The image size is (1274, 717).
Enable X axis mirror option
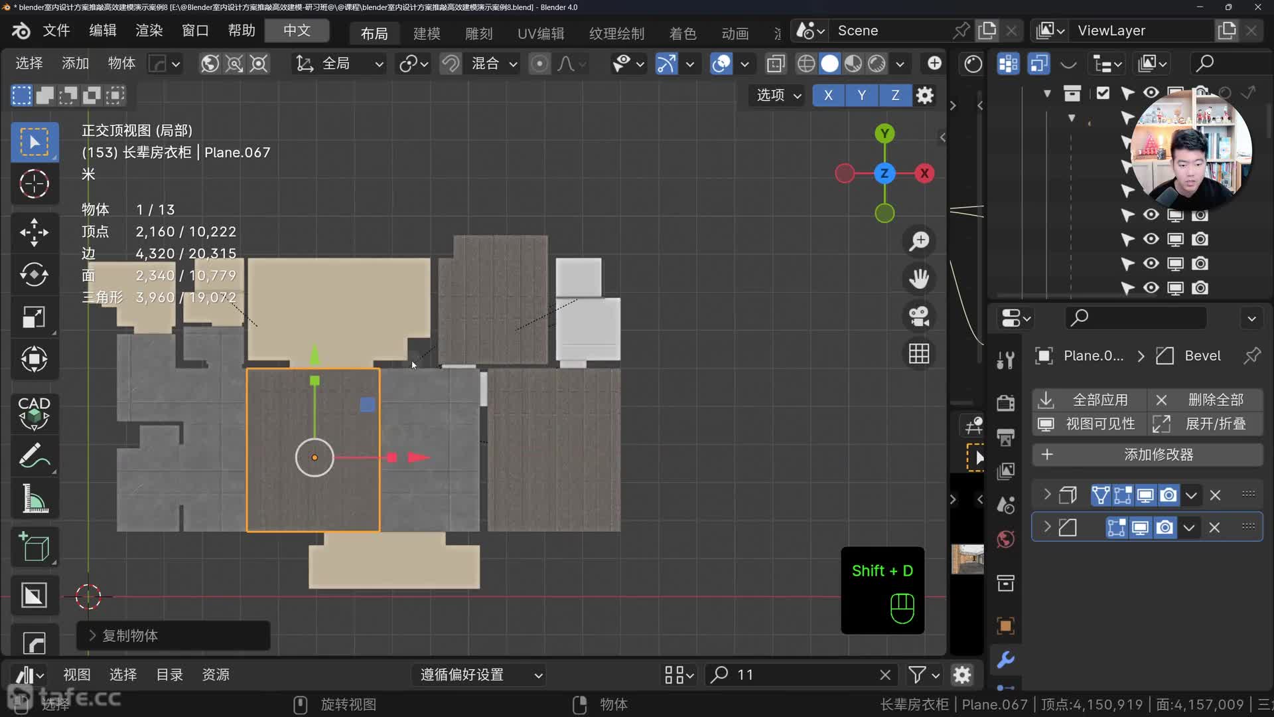click(828, 95)
